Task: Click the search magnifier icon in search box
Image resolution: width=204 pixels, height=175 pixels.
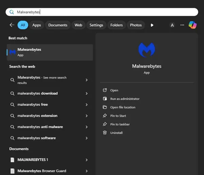Action: pos(12,12)
